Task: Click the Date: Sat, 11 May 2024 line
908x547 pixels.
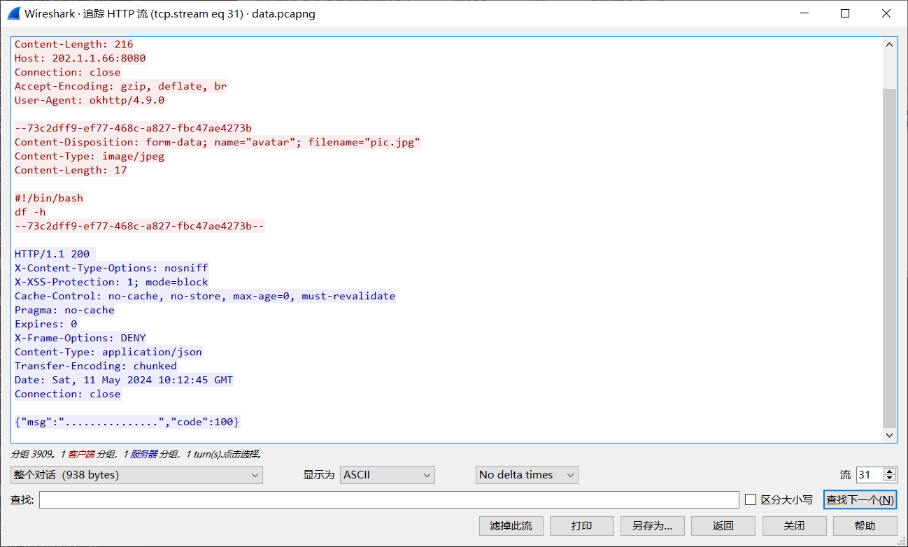Action: click(x=124, y=380)
